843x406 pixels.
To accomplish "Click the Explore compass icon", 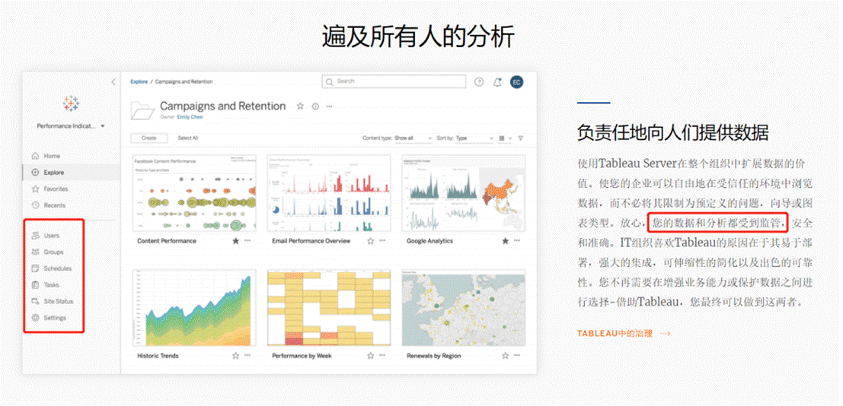I will pyautogui.click(x=36, y=173).
